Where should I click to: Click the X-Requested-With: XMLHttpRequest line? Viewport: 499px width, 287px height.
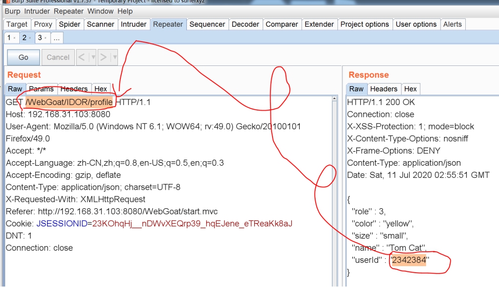[x=75, y=199]
